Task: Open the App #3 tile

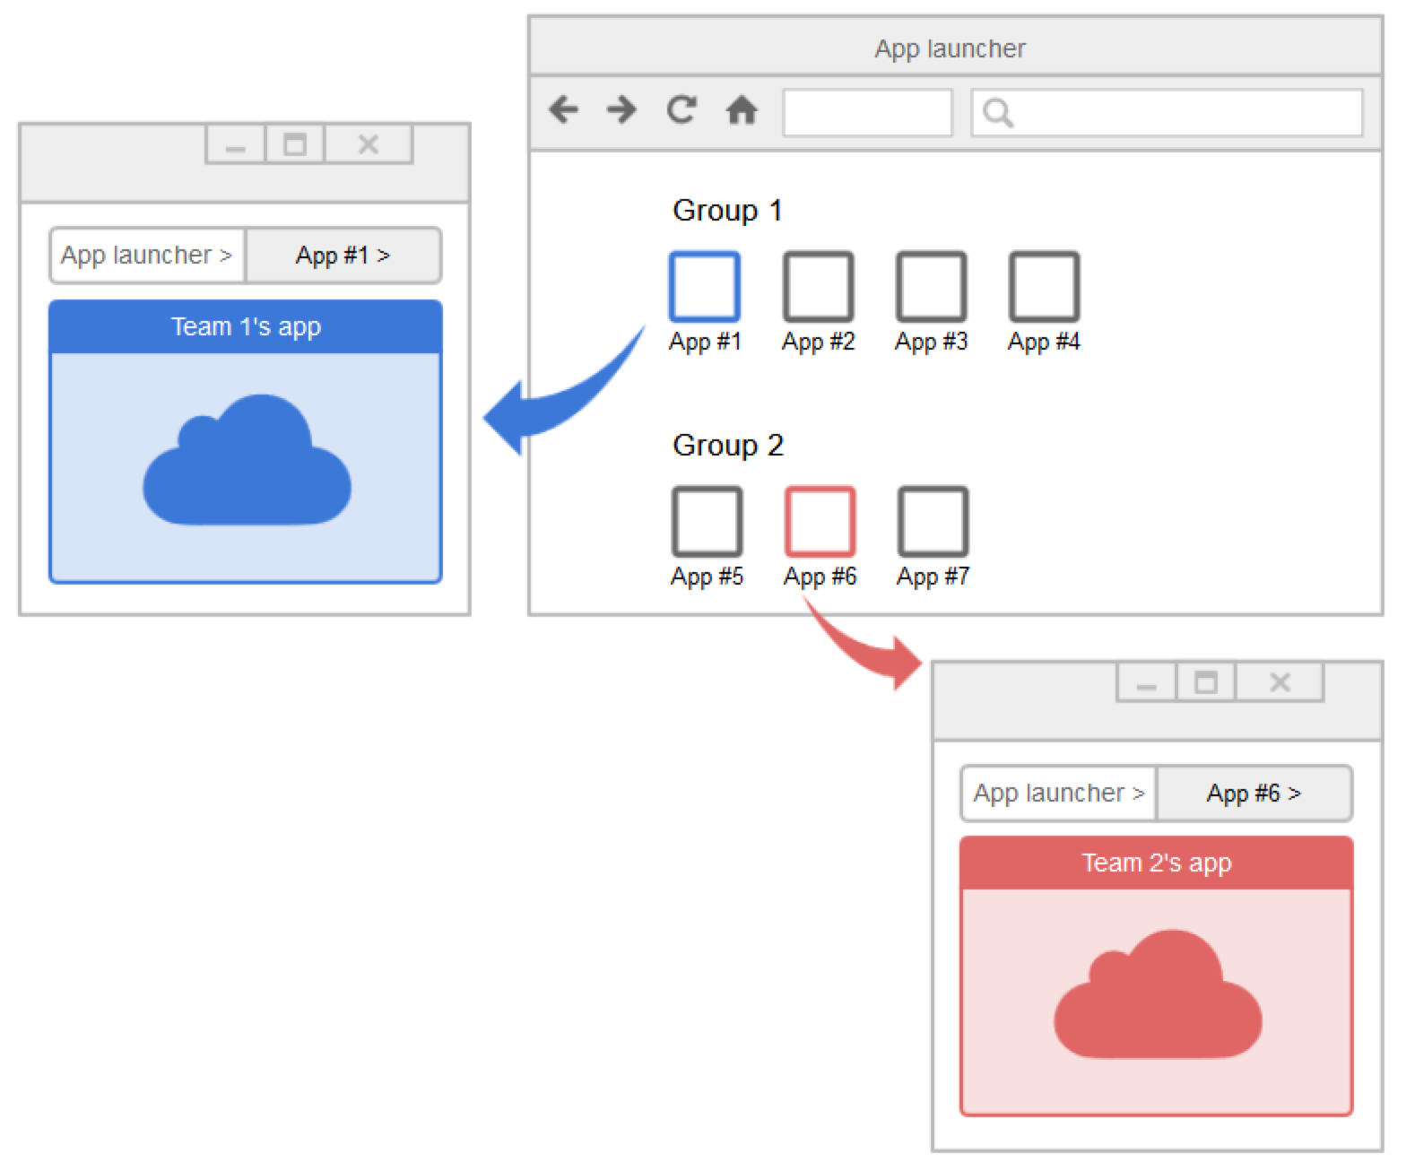Action: click(x=931, y=287)
